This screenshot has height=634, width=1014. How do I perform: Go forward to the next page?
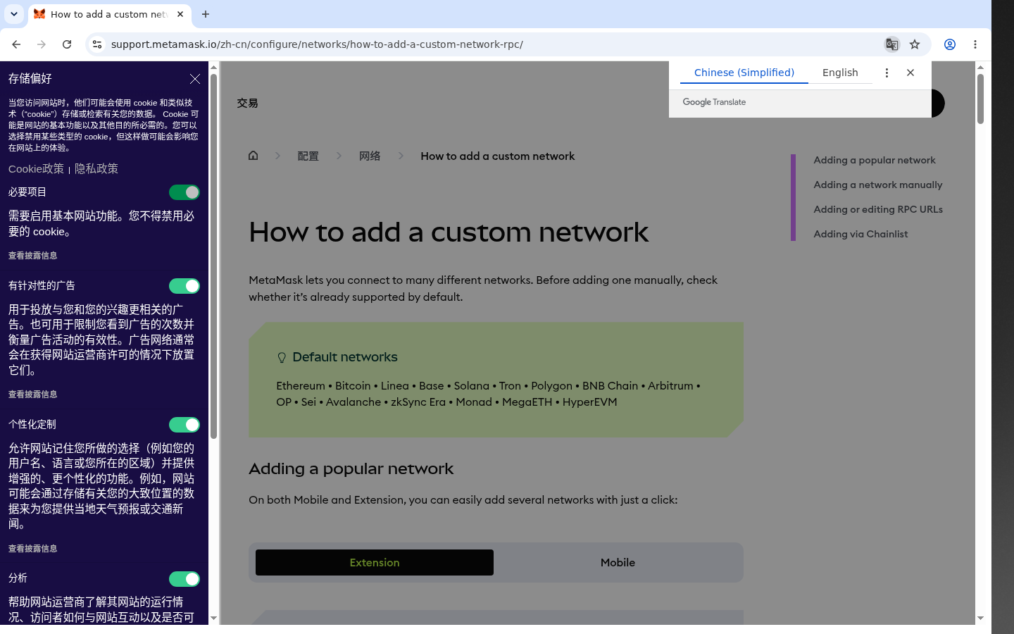click(x=42, y=44)
